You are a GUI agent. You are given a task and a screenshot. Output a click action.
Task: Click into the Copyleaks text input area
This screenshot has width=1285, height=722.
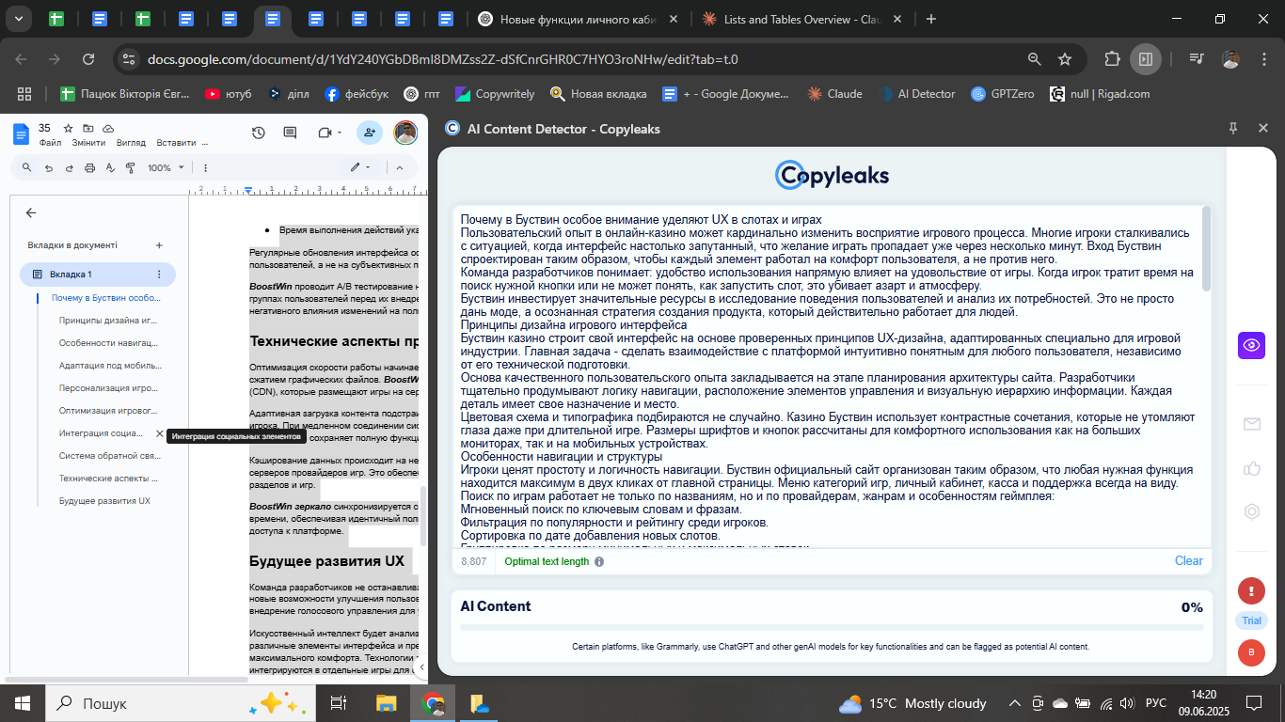pos(827,377)
